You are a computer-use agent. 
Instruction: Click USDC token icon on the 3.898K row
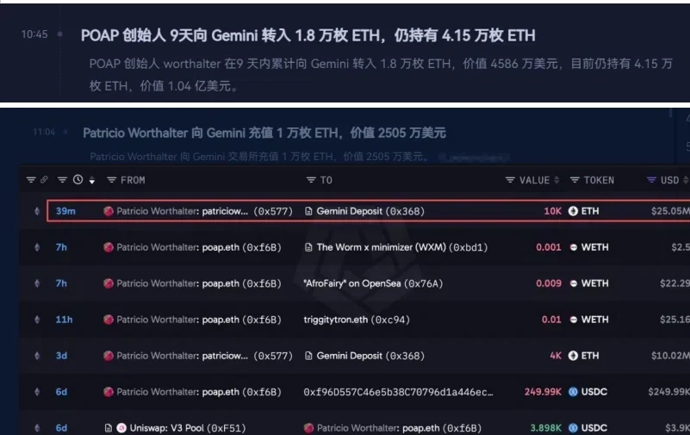click(573, 428)
